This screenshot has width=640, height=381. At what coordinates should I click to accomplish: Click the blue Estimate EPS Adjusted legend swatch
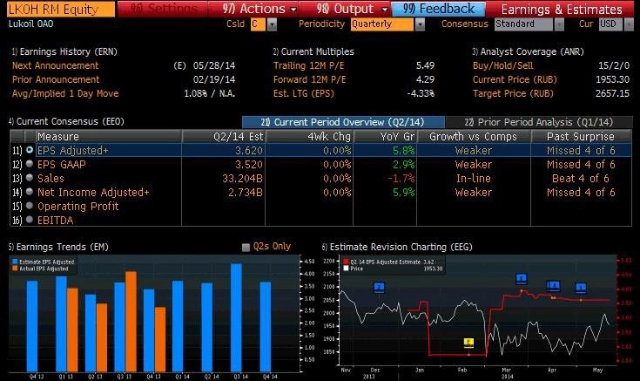coord(15,262)
